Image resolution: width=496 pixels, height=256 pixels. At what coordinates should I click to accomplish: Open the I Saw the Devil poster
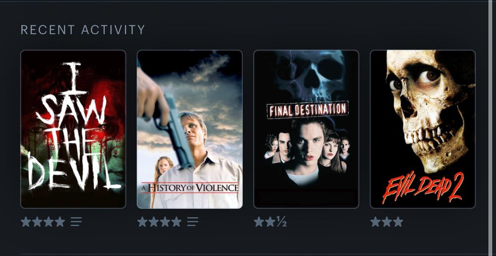pos(73,129)
